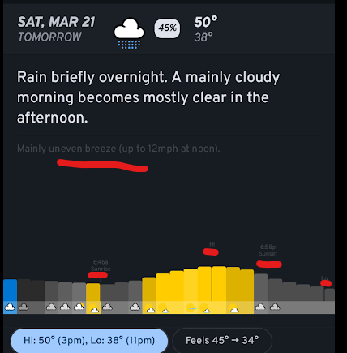Tap the white cloud icon on the blue hour column
Viewport: 347px width, 353px height.
(10, 308)
